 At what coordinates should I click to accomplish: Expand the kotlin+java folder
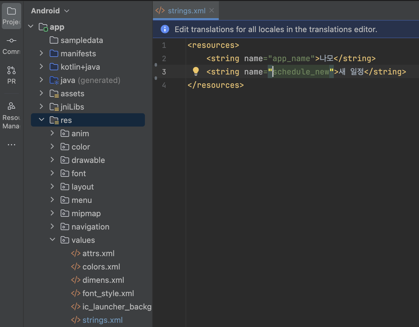pos(42,67)
